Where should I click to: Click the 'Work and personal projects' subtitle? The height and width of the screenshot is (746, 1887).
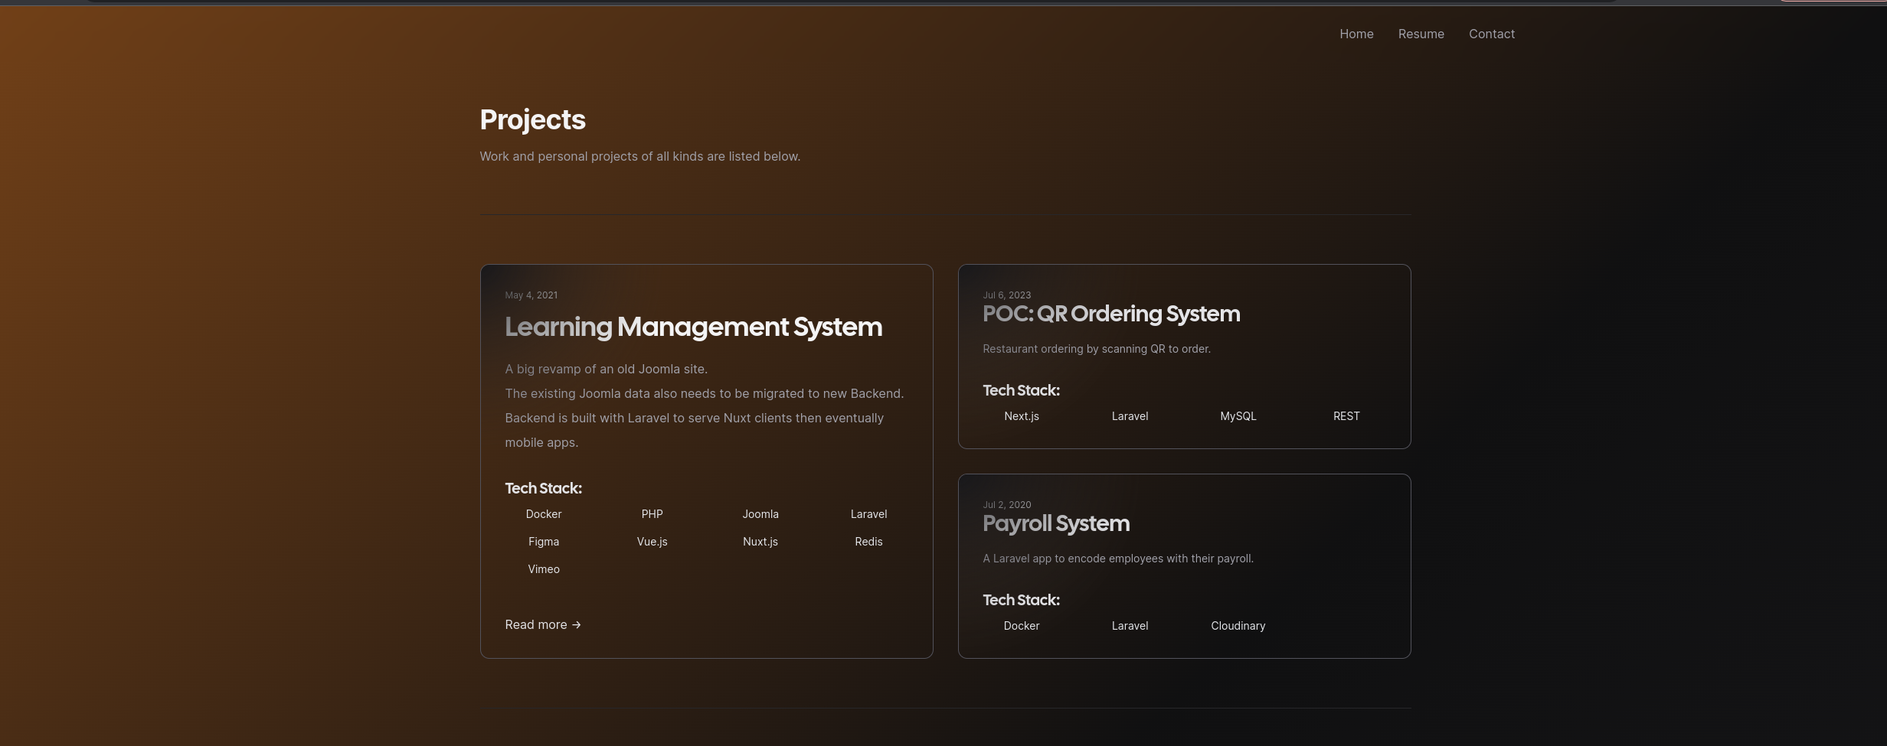click(639, 156)
